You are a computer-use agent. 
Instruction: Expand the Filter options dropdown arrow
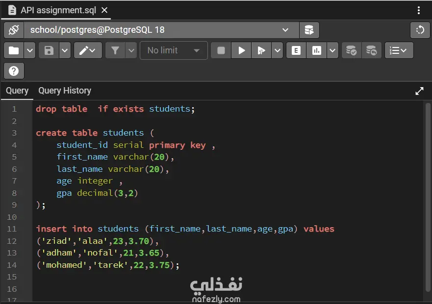[x=131, y=50]
